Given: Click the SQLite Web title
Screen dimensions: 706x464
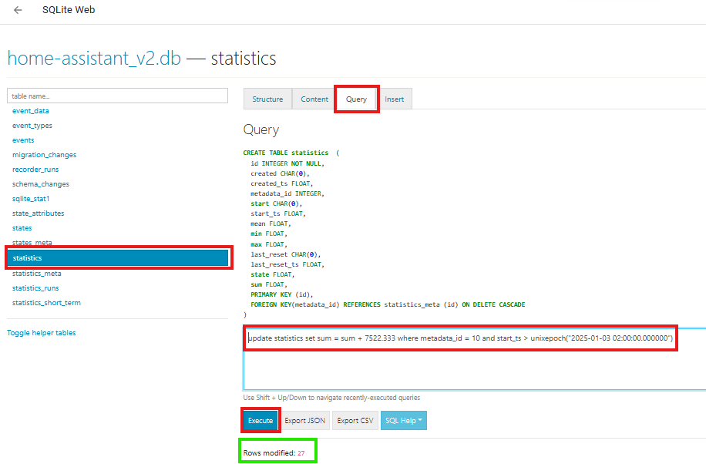Looking at the screenshot, I should pos(69,10).
